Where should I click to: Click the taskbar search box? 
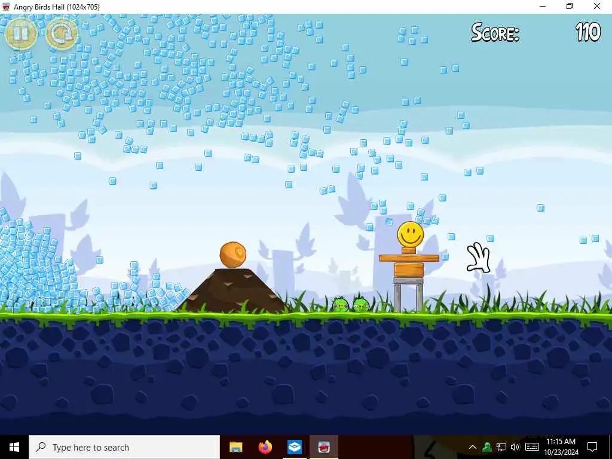124,447
